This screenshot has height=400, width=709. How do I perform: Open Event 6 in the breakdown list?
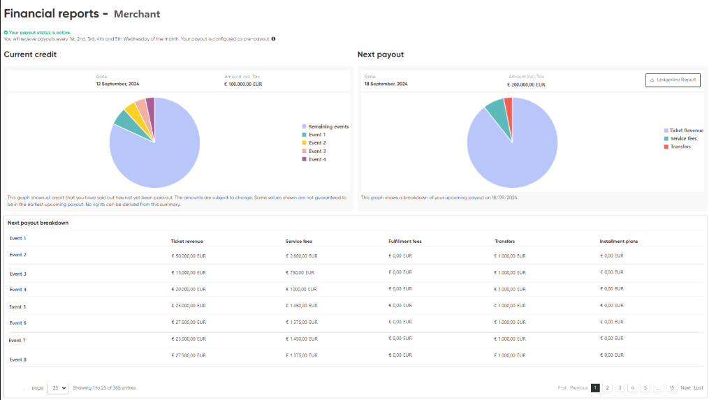coord(17,323)
